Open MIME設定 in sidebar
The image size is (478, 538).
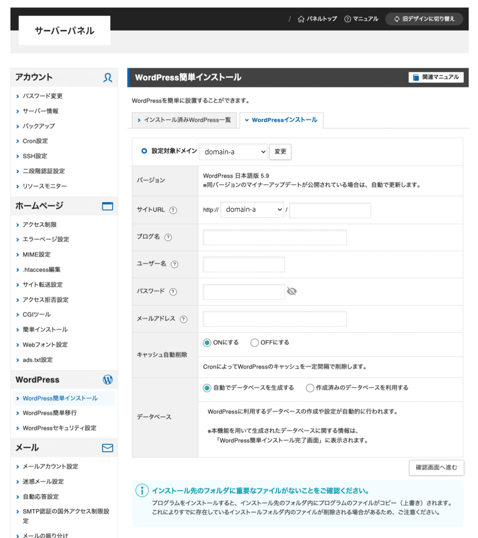[36, 255]
